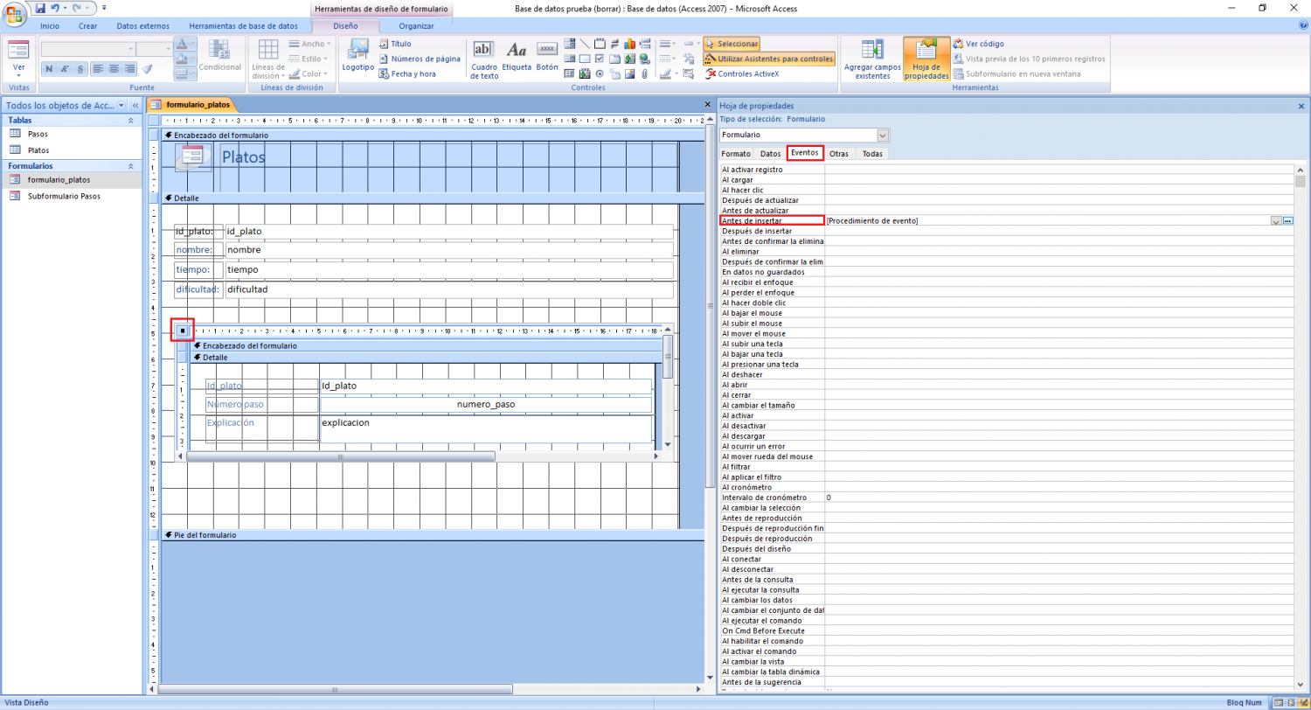
Task: Insert Números de página
Action: 420,59
